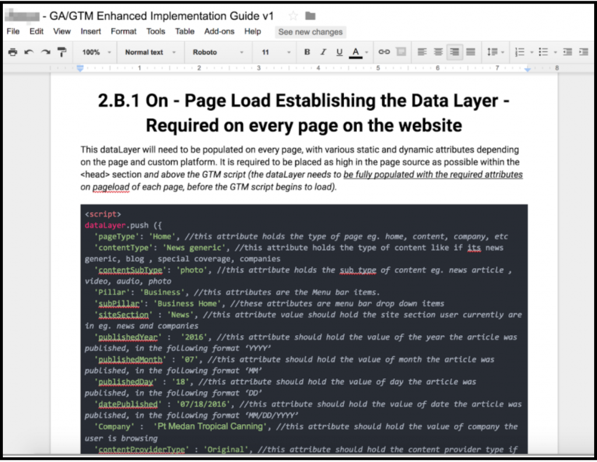Click the See new changes button

(310, 32)
